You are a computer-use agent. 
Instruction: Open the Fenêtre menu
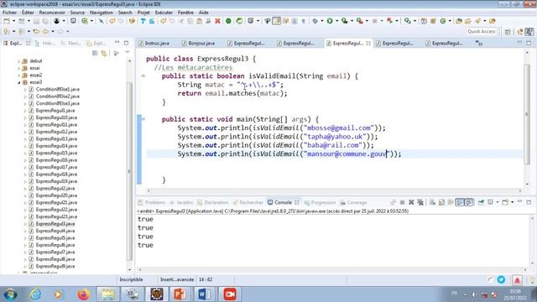click(185, 13)
